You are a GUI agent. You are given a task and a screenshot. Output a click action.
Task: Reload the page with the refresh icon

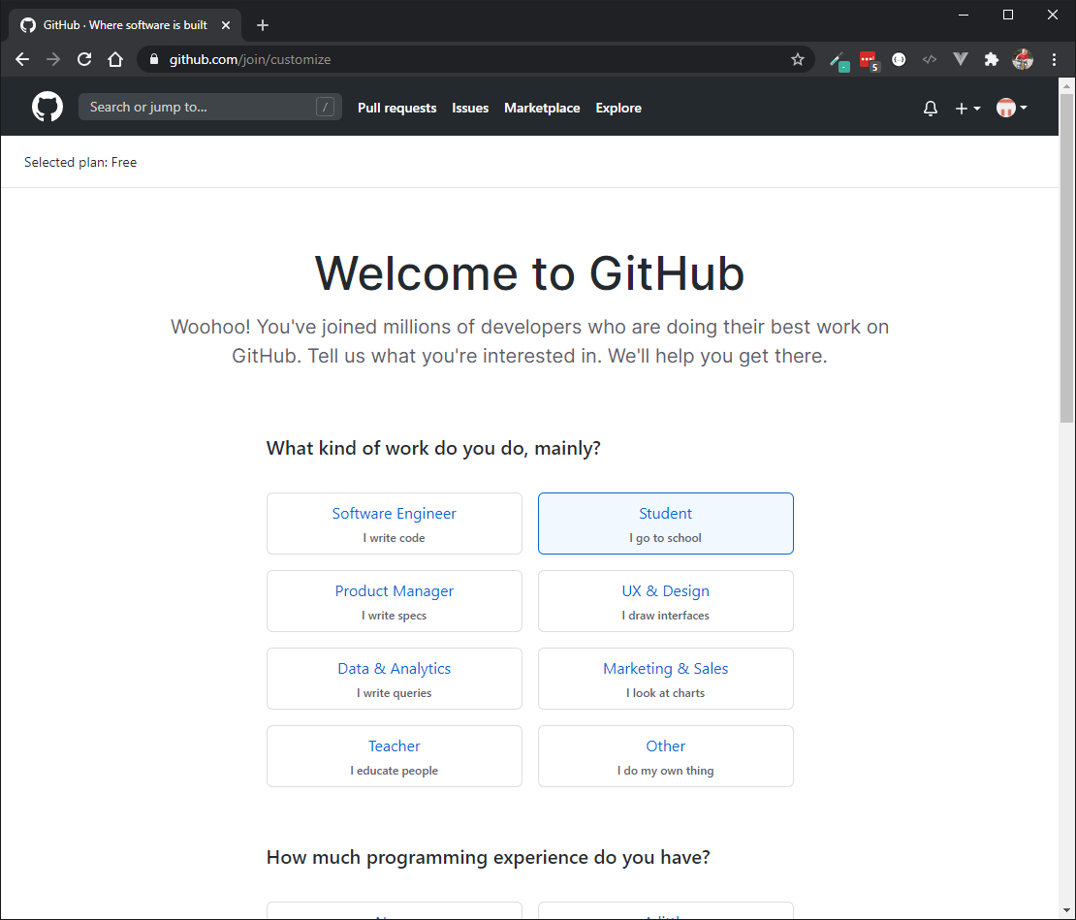point(84,60)
